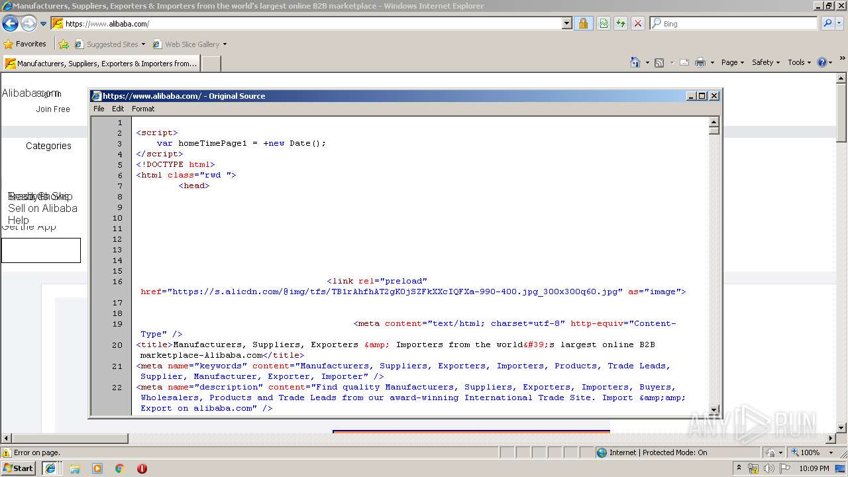Open the search provider dropdown arrow
The height and width of the screenshot is (477, 848).
pos(839,23)
